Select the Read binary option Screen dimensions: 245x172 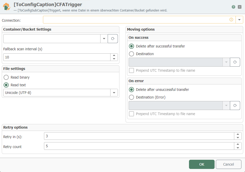coord(6,77)
